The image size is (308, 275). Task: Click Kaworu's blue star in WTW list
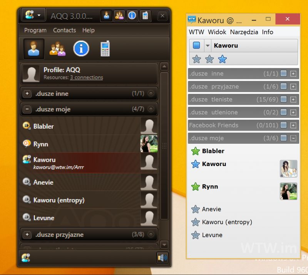point(196,164)
